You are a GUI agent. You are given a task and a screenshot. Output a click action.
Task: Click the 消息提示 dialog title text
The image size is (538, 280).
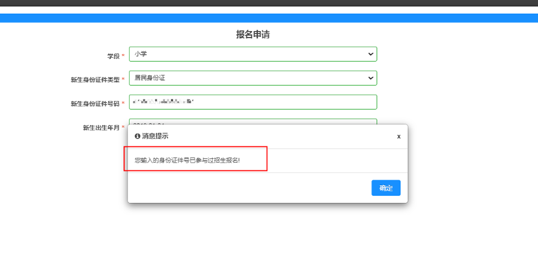pyautogui.click(x=156, y=136)
